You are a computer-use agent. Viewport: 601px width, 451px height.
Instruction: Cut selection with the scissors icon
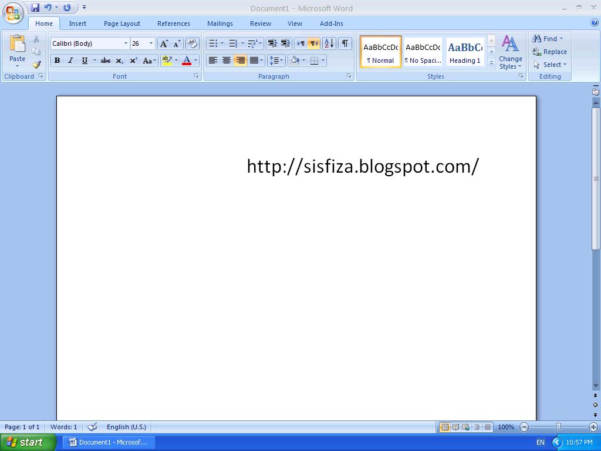pyautogui.click(x=36, y=39)
